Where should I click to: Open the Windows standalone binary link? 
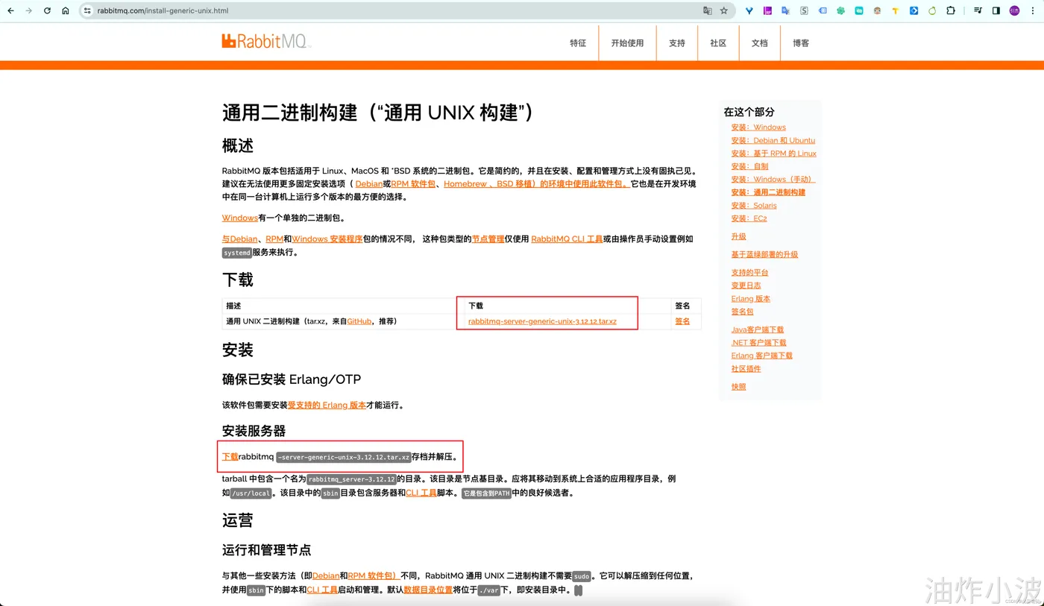point(240,218)
